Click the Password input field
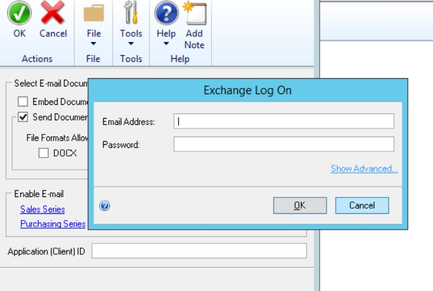The image size is (433, 291). click(284, 144)
